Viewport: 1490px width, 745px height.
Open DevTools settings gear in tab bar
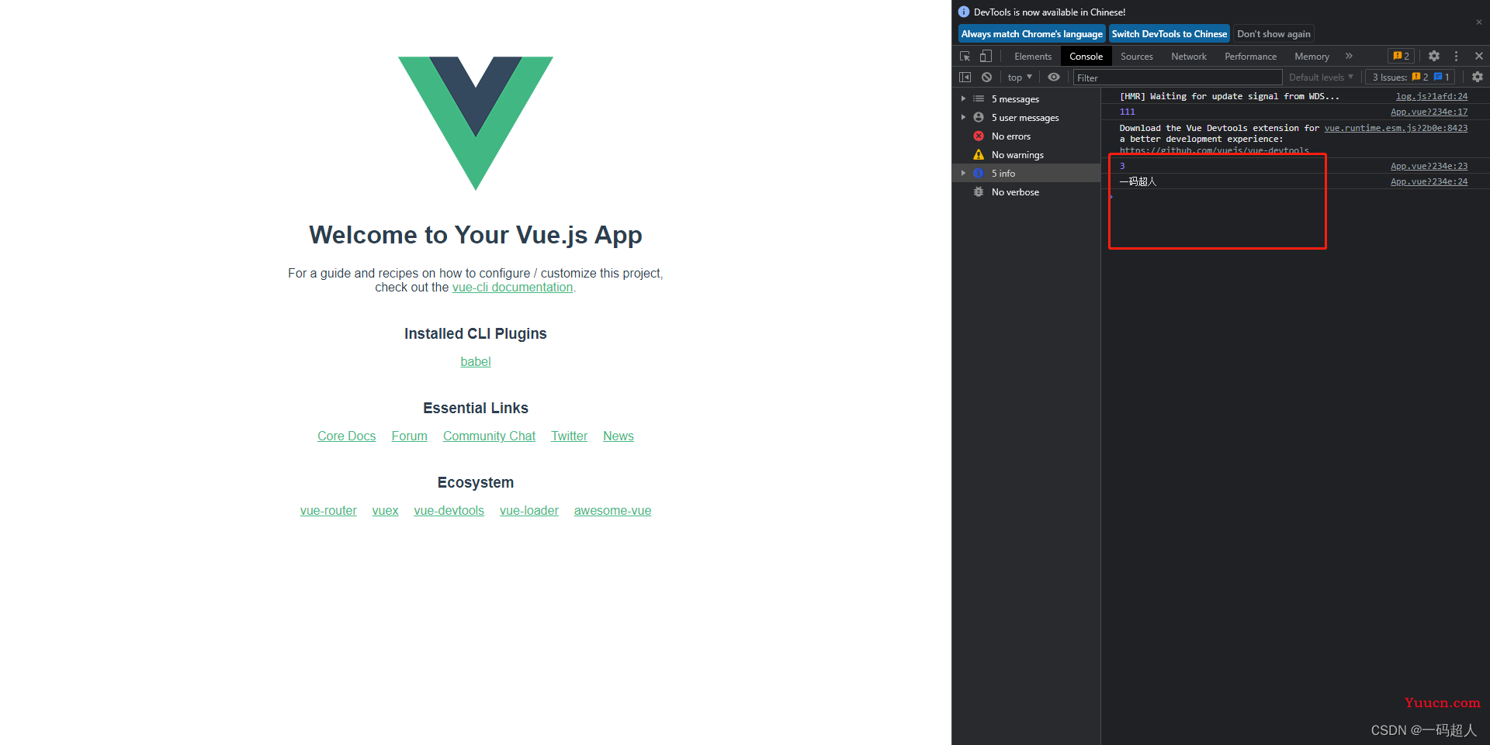pos(1434,56)
